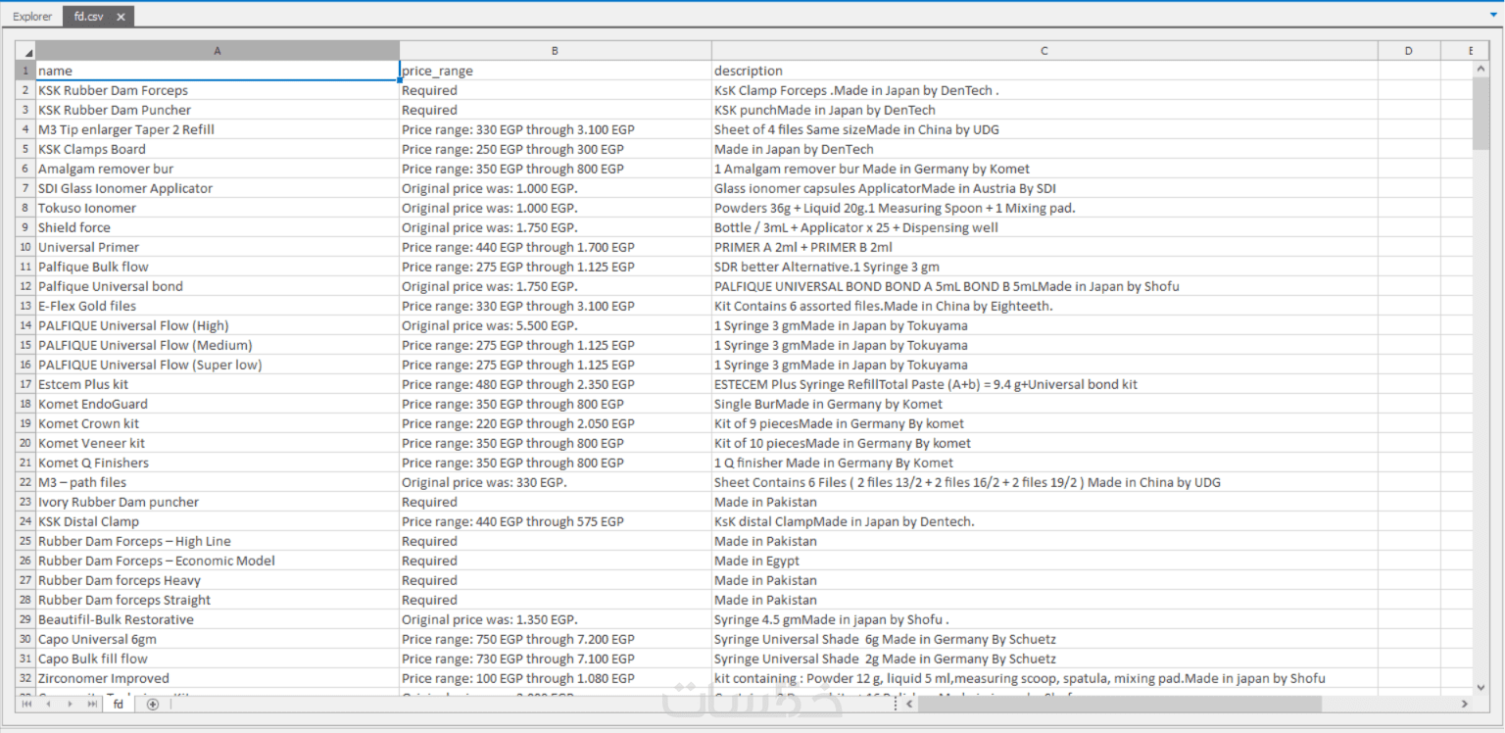Select cell 'KSK Rubber Dam Forceps'
The width and height of the screenshot is (1505, 733).
click(218, 90)
